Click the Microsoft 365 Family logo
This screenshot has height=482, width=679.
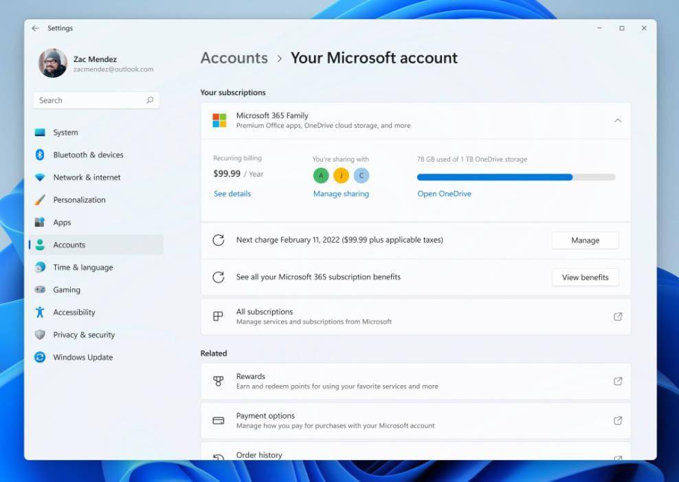[x=219, y=120]
